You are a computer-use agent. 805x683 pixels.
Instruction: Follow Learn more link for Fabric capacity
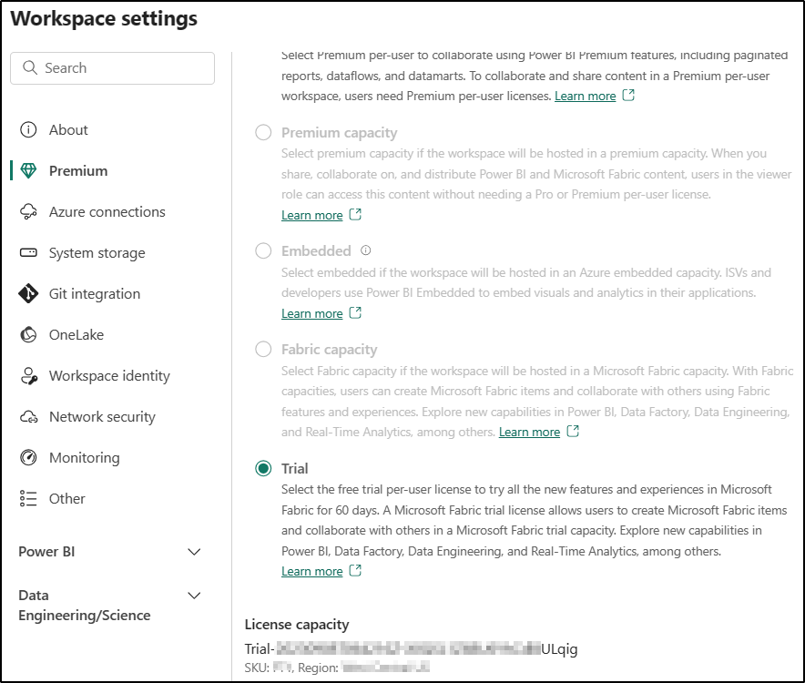tap(529, 432)
